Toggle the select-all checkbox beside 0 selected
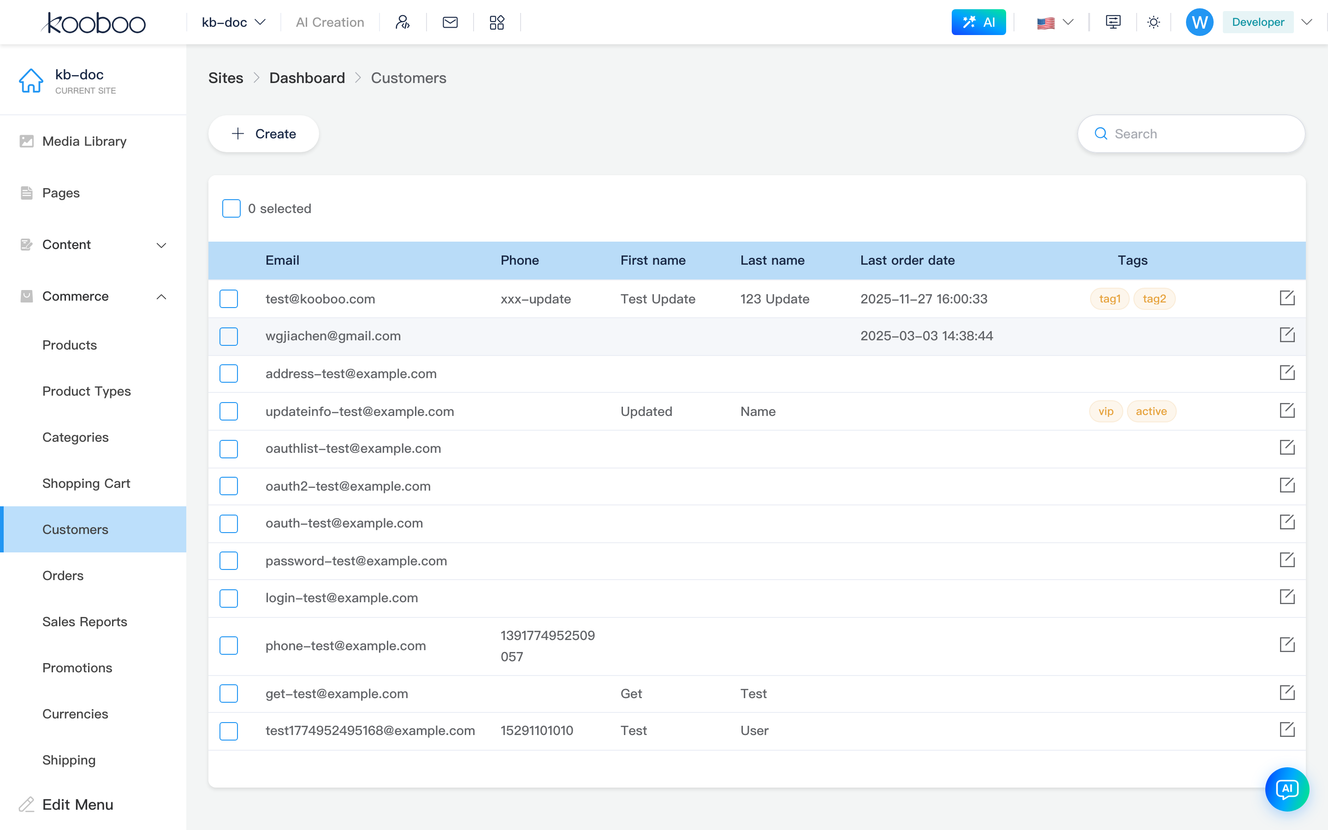Screen dimensions: 1328x830 tap(231, 208)
